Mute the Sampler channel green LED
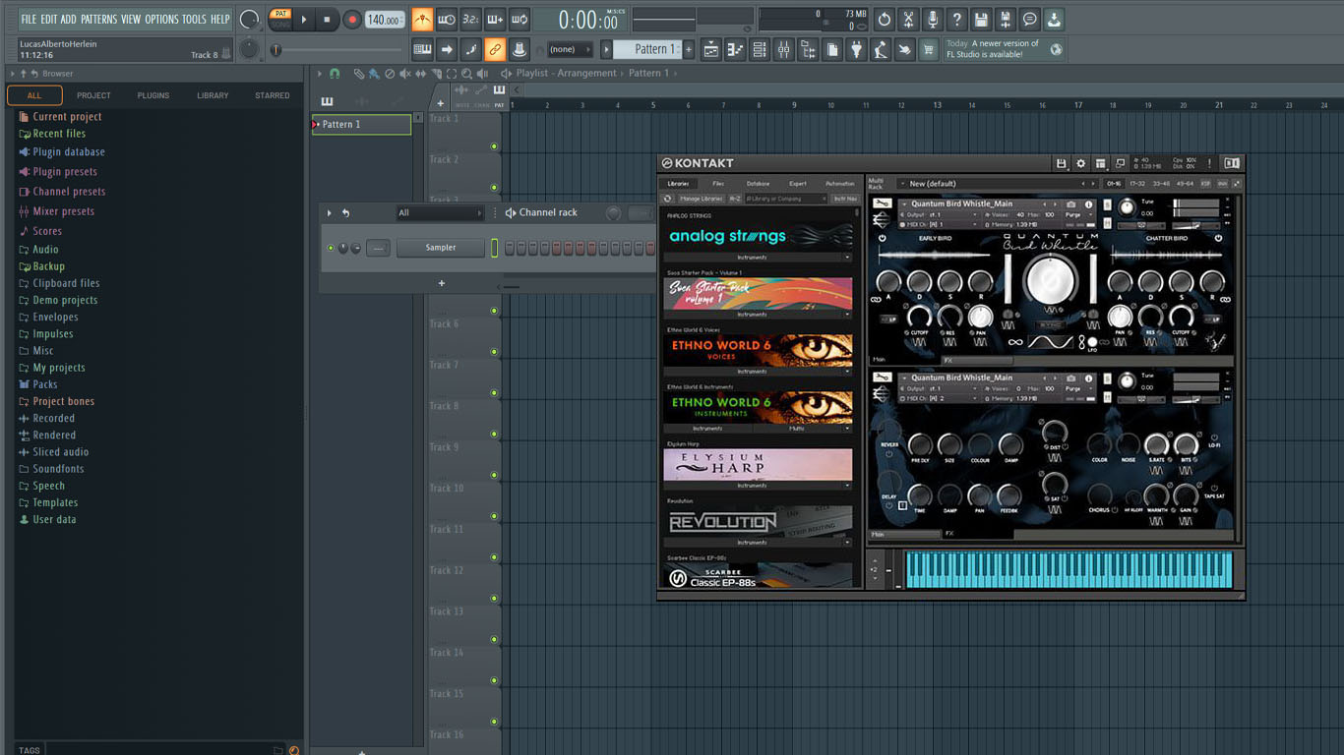The width and height of the screenshot is (1344, 755). pos(331,248)
